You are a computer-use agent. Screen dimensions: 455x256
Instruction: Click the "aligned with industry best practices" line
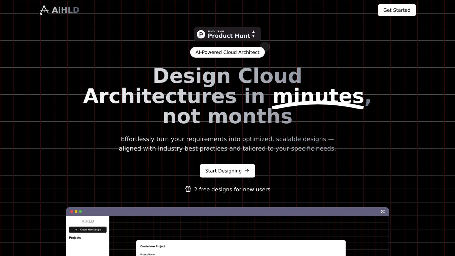coord(228,149)
